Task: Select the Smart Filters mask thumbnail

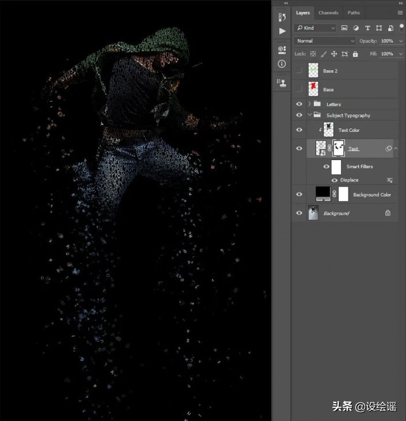Action: pyautogui.click(x=336, y=167)
